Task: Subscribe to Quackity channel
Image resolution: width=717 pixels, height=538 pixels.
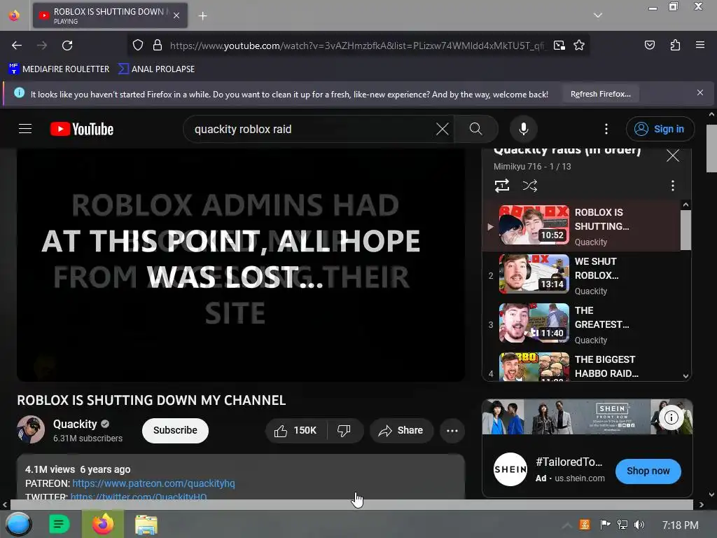Action: coord(175,431)
